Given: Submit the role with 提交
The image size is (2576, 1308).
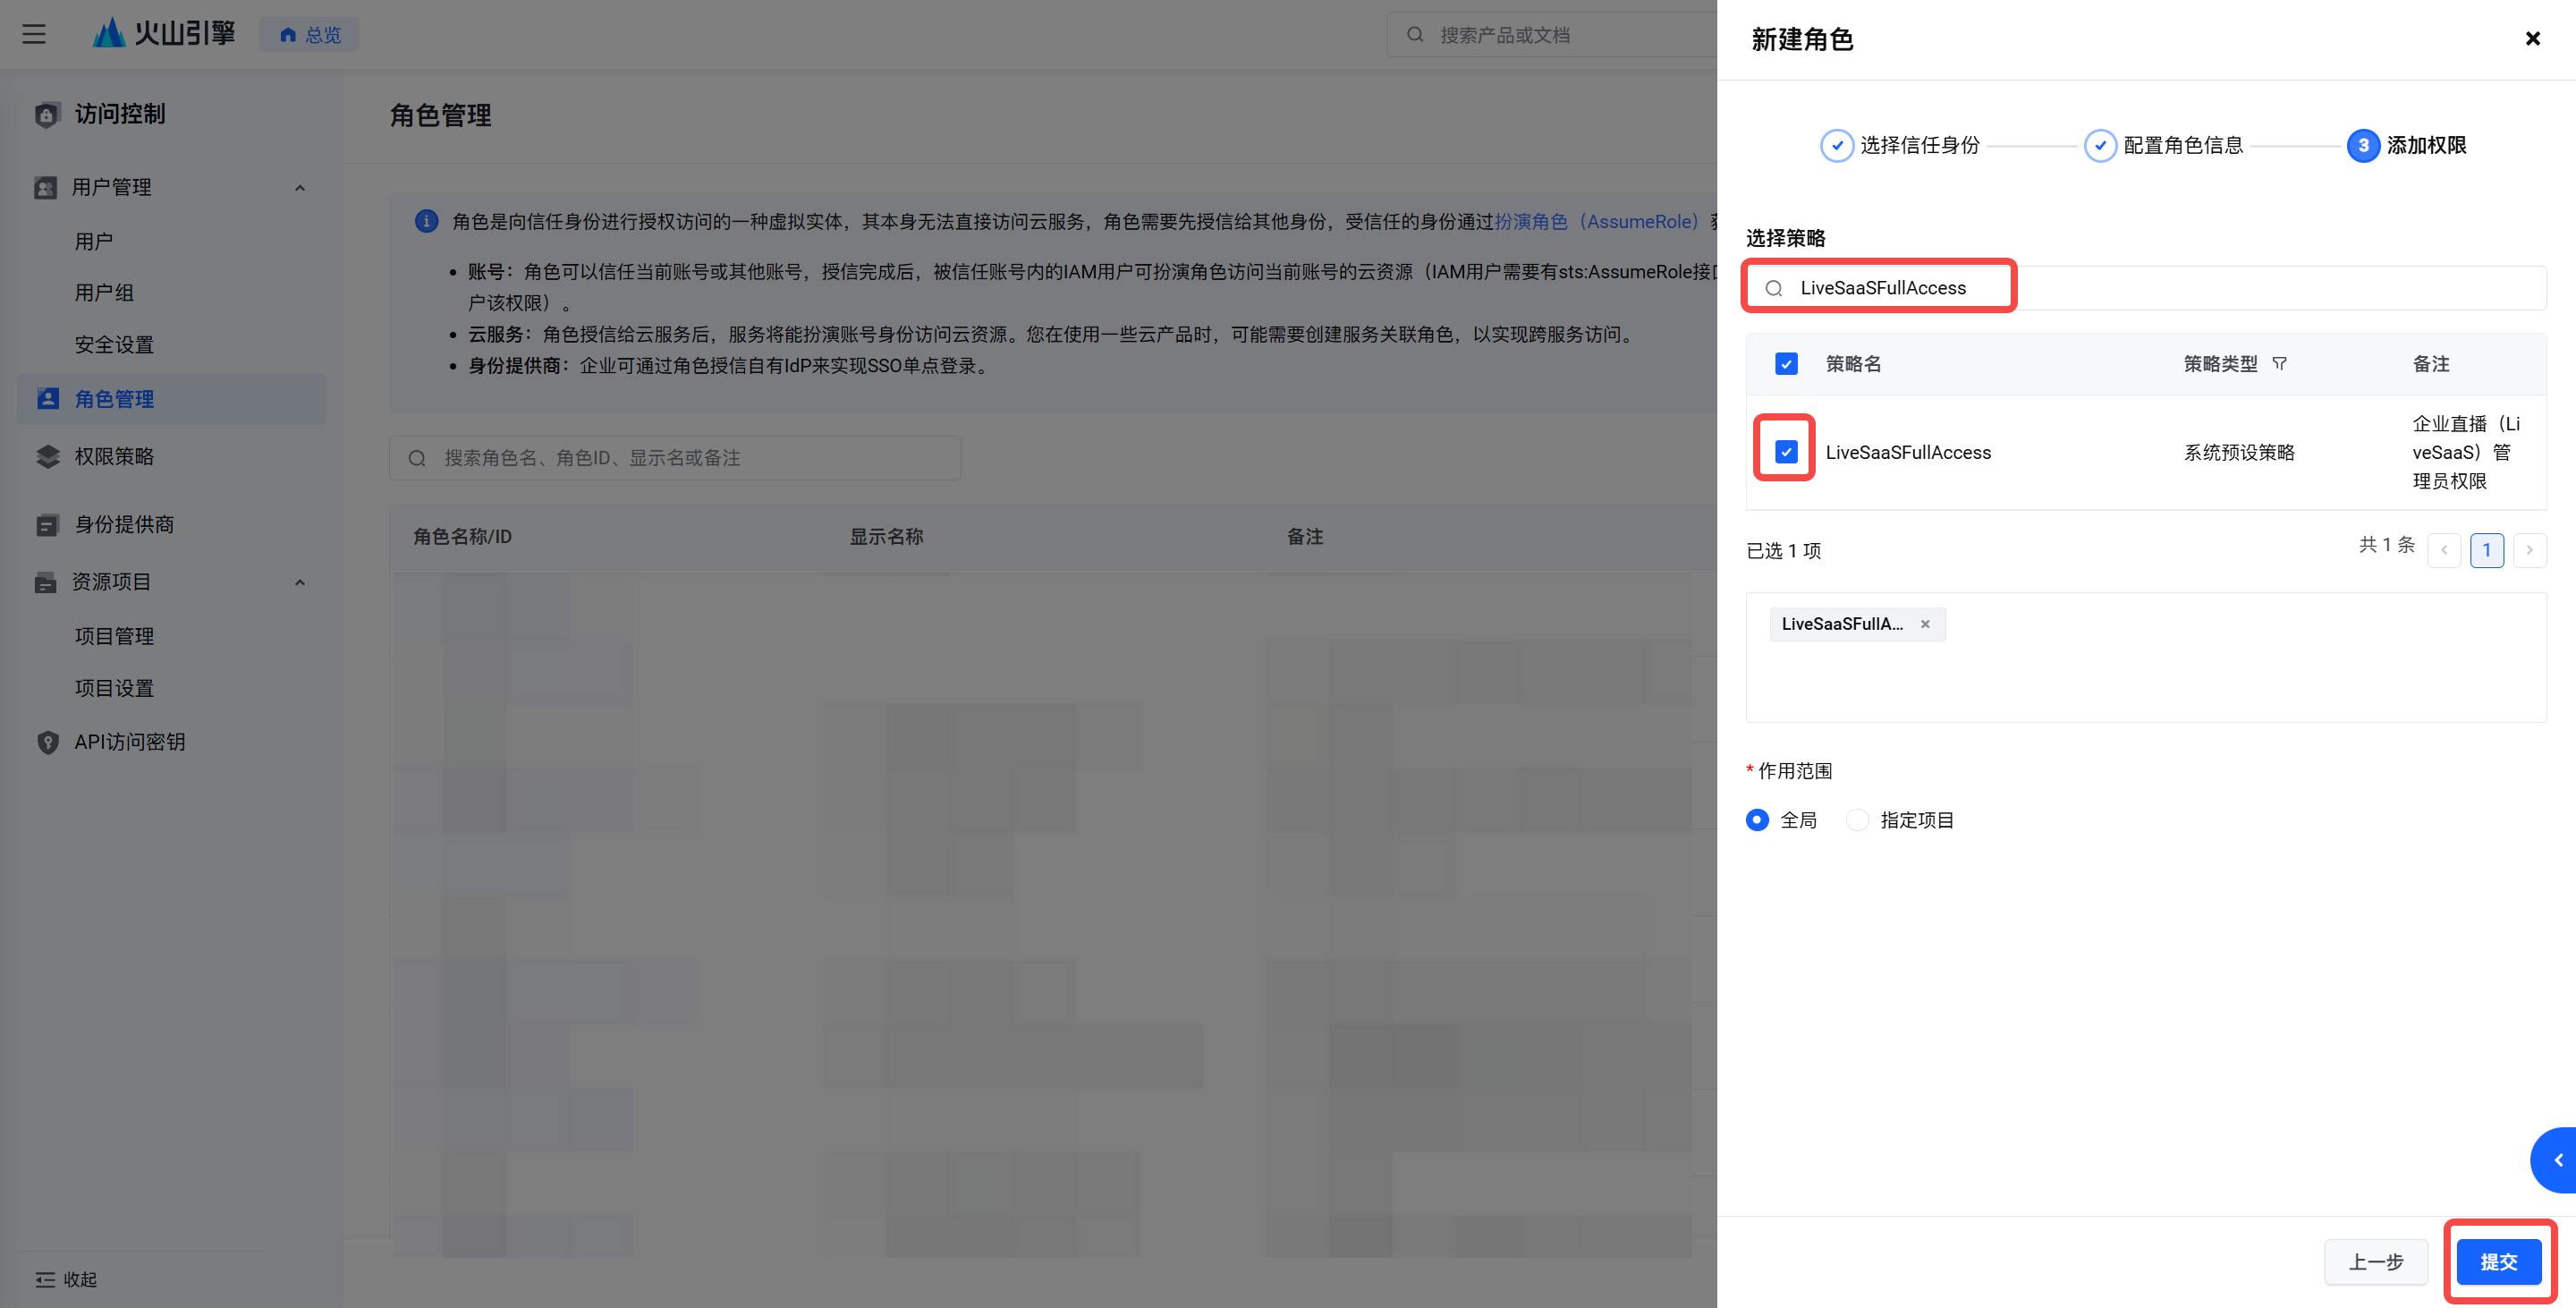Looking at the screenshot, I should (2498, 1262).
